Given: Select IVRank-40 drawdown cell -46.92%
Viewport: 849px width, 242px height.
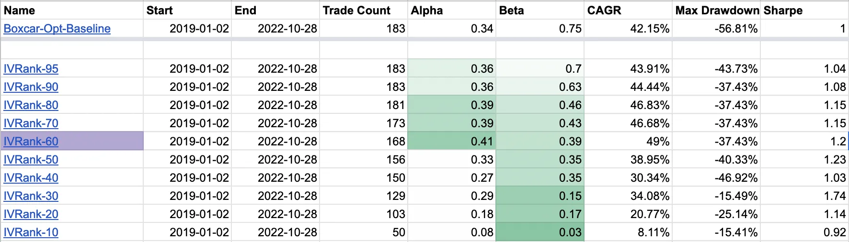Looking at the screenshot, I should point(716,178).
